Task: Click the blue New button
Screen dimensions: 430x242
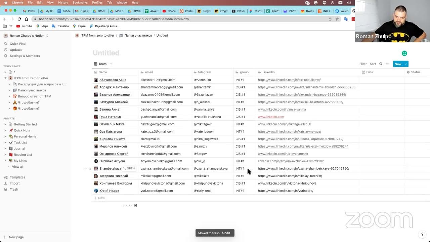Action: point(398,64)
